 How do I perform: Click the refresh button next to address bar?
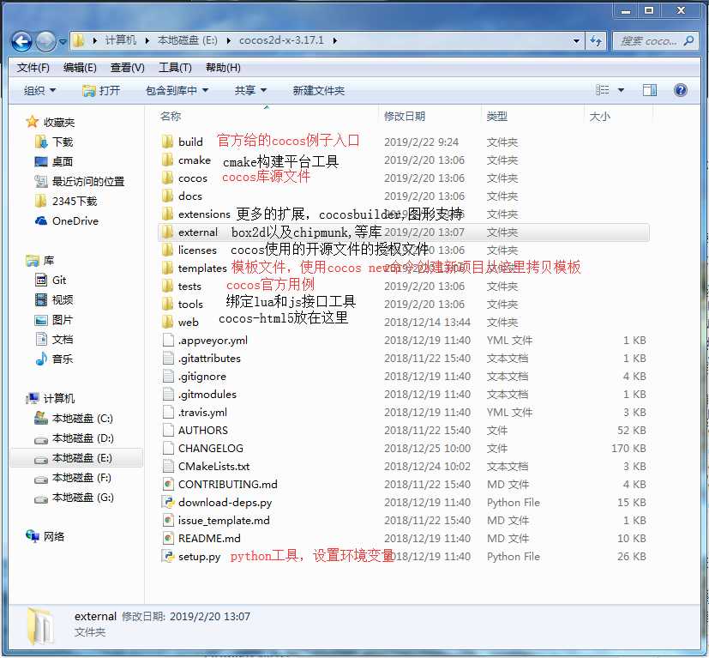596,41
